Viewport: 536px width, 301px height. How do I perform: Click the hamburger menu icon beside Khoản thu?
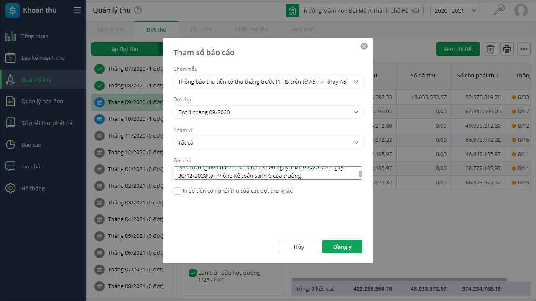77,10
